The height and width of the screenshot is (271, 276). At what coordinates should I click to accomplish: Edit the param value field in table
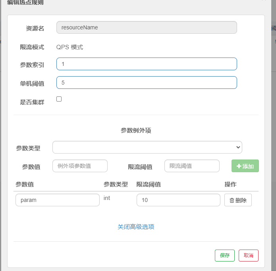58,200
